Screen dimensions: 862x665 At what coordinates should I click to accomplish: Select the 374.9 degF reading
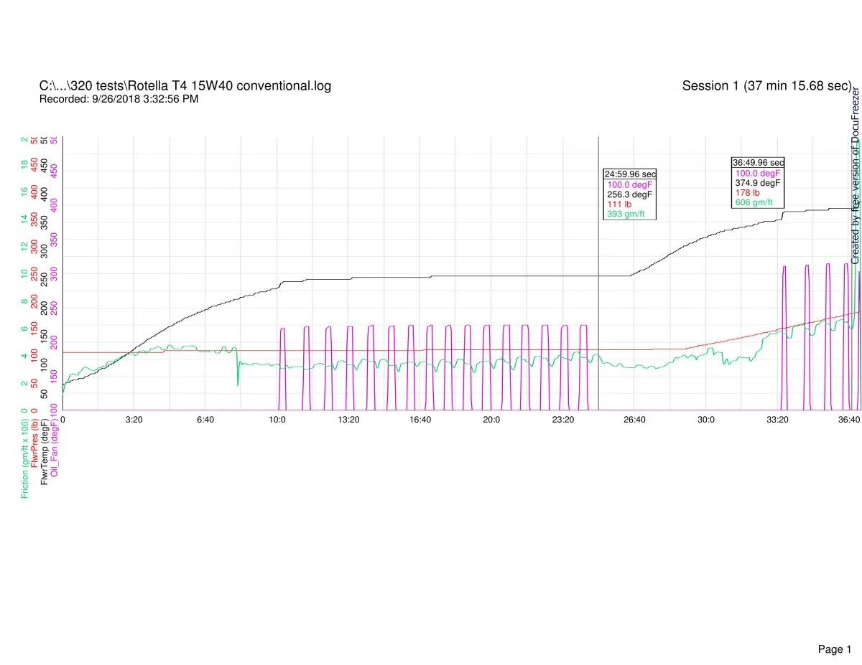coord(757,183)
